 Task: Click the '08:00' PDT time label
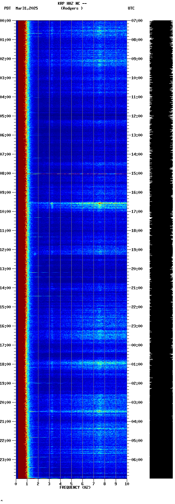tap(6, 173)
